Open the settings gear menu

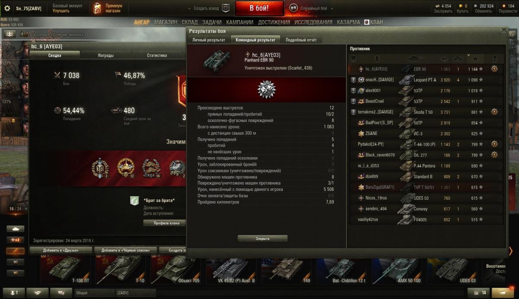(x=7, y=8)
